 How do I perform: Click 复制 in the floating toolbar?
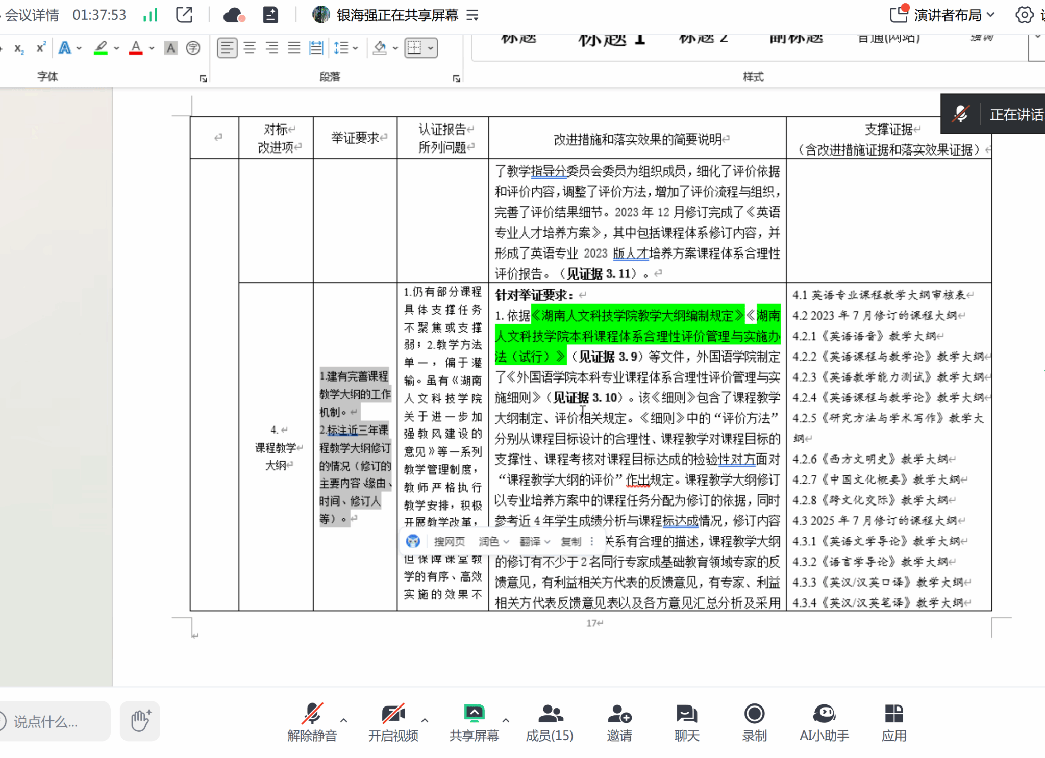[x=570, y=542]
